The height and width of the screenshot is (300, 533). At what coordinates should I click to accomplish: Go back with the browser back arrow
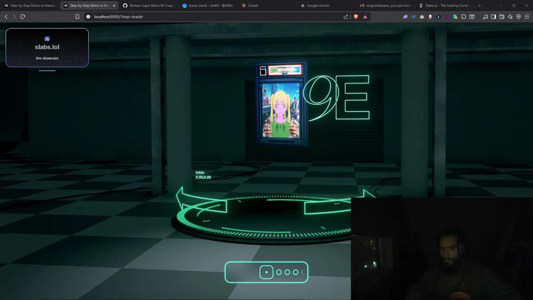pyautogui.click(x=6, y=17)
